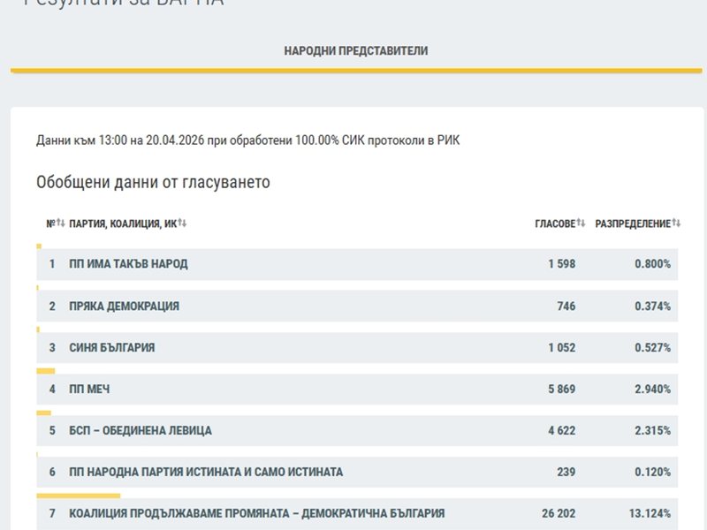Open the НАРОДНИ ПРЕДСТАВИТЕЛИ tab
The image size is (707, 530).
356,50
